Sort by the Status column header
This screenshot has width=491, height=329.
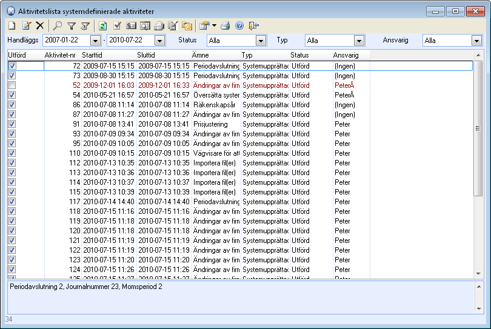pos(311,55)
